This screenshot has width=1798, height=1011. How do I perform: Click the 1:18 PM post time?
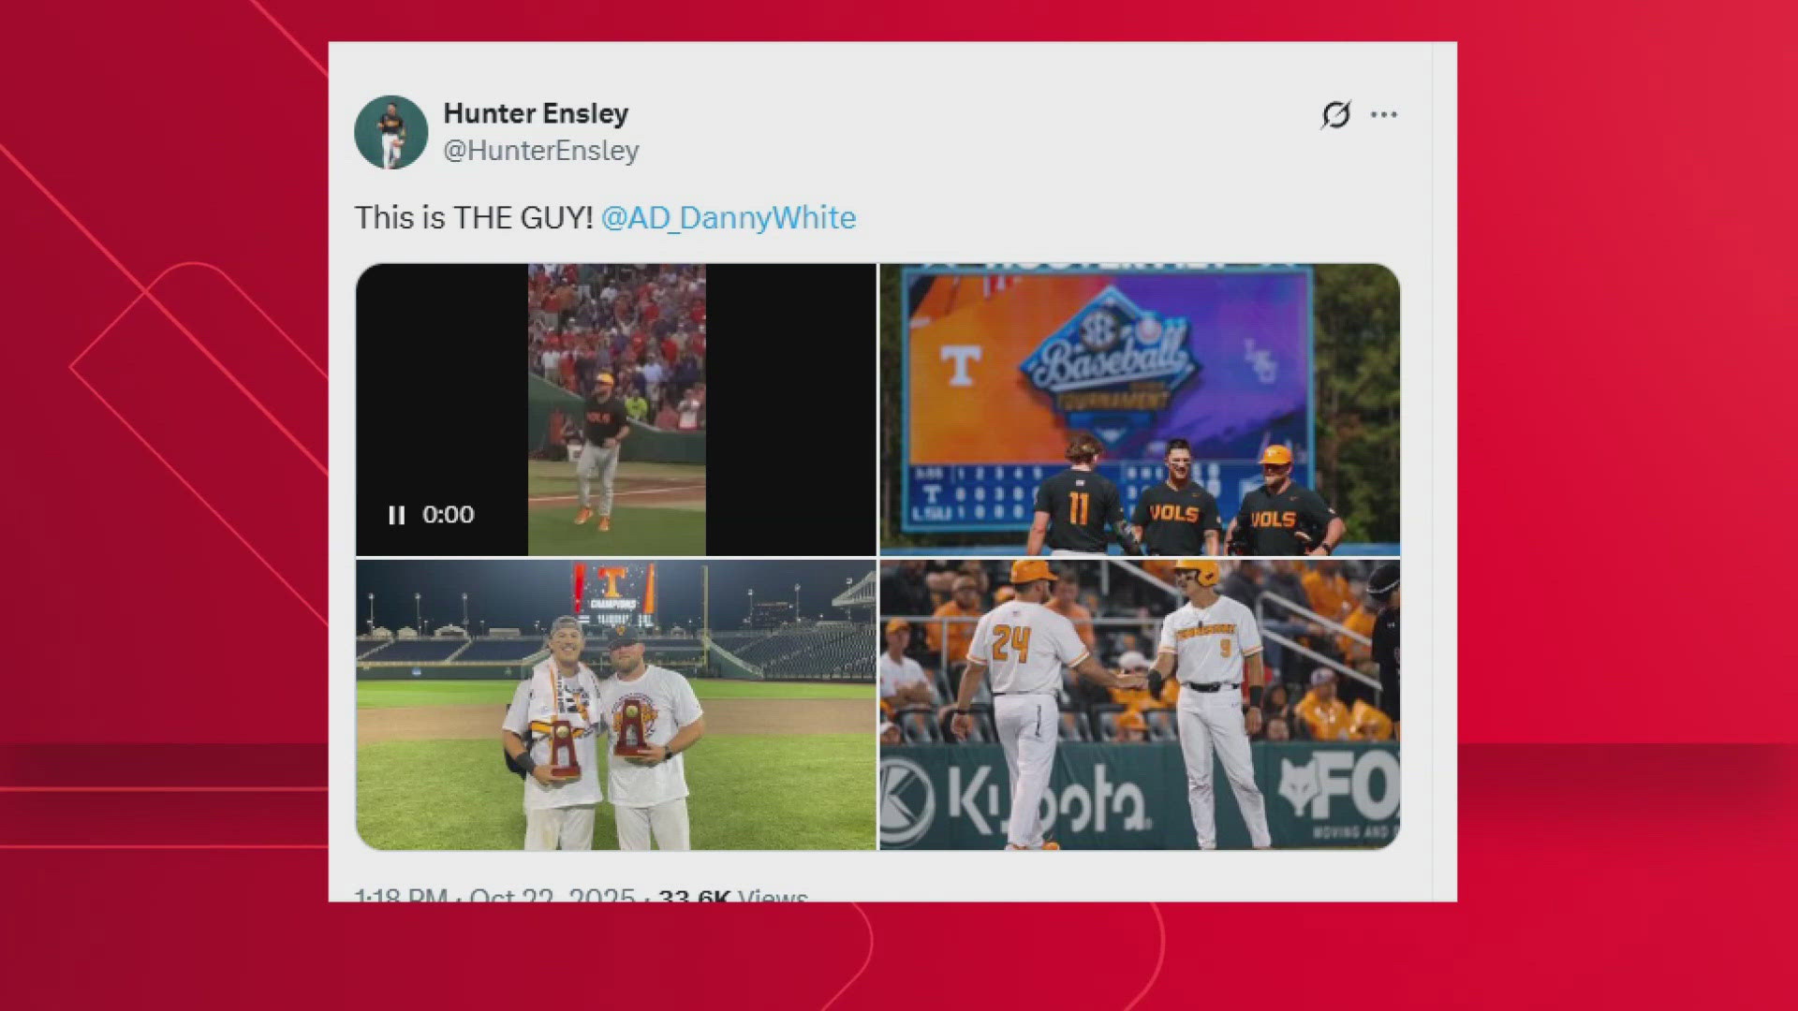[x=401, y=896]
